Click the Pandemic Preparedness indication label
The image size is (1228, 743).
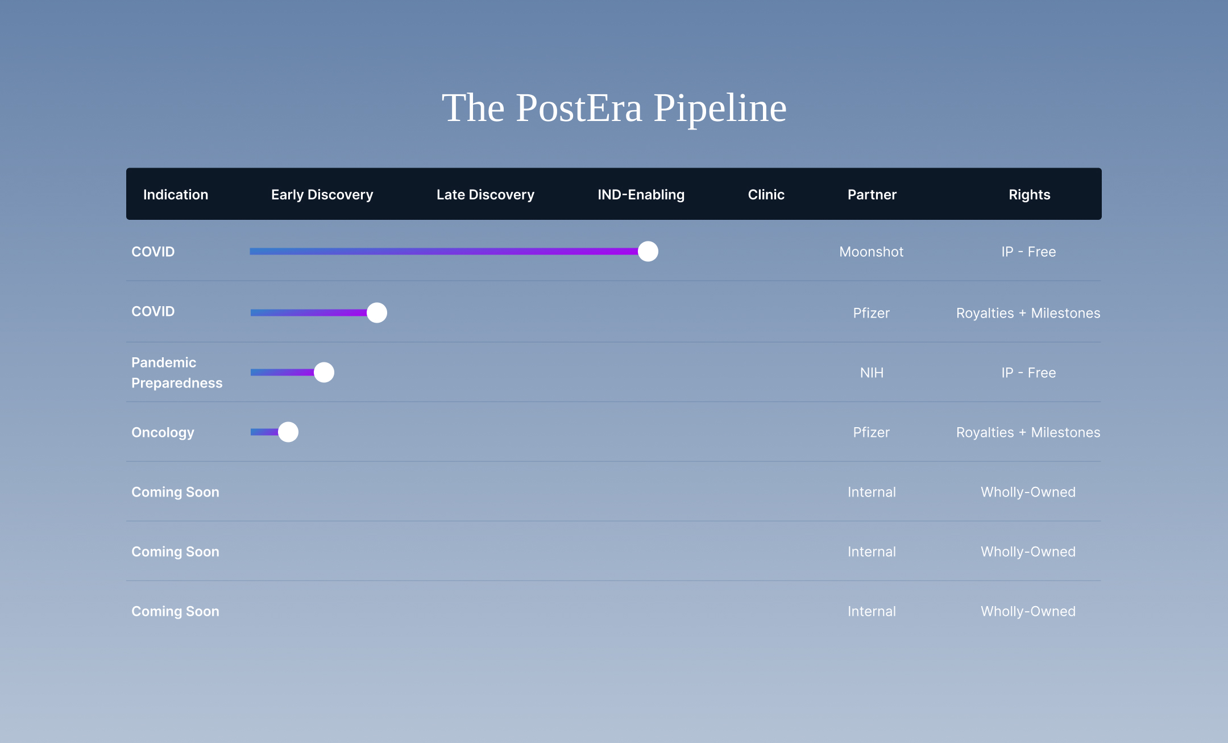pos(176,373)
